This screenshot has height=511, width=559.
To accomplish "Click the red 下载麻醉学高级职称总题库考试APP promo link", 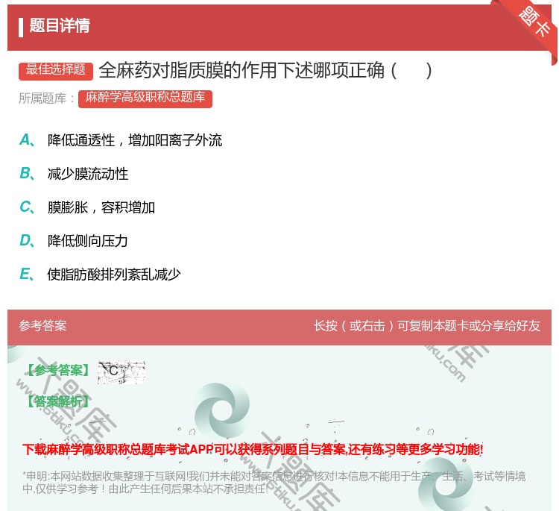I will 253,449.
